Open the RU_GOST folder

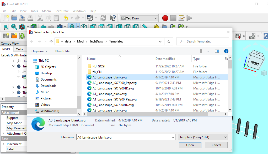99,66
